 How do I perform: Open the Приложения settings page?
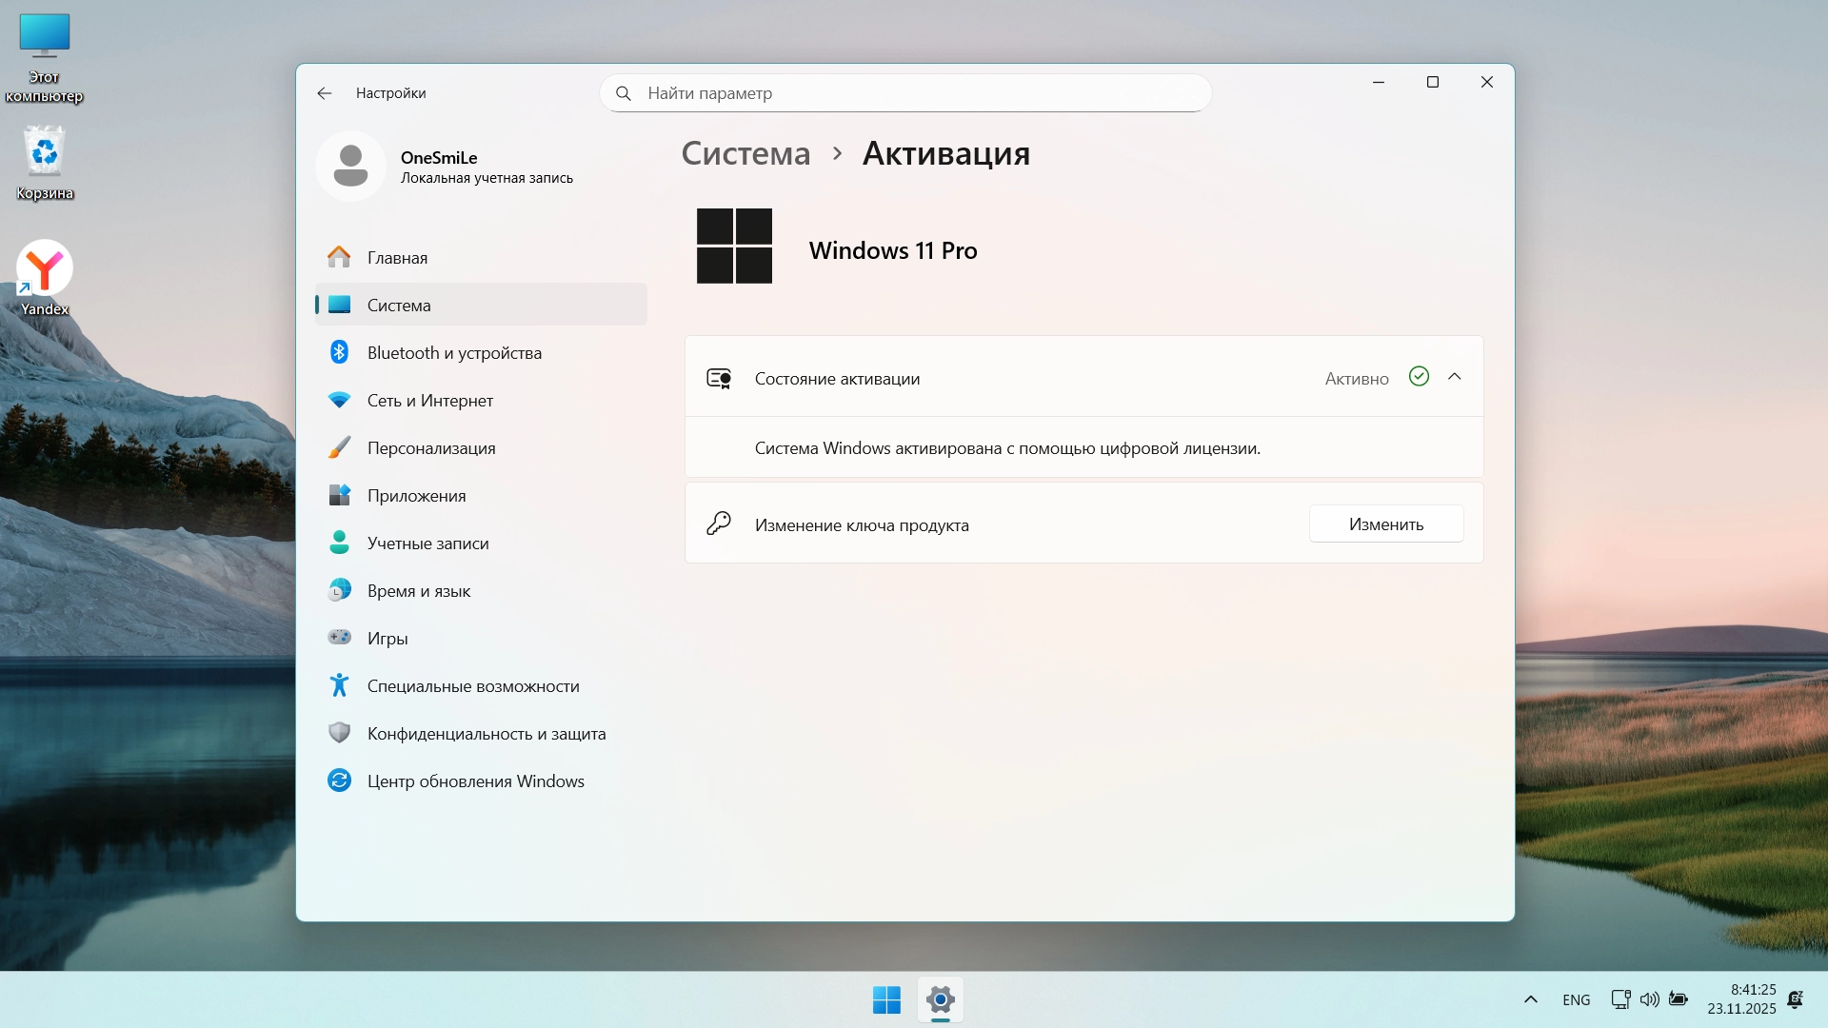[x=416, y=496]
